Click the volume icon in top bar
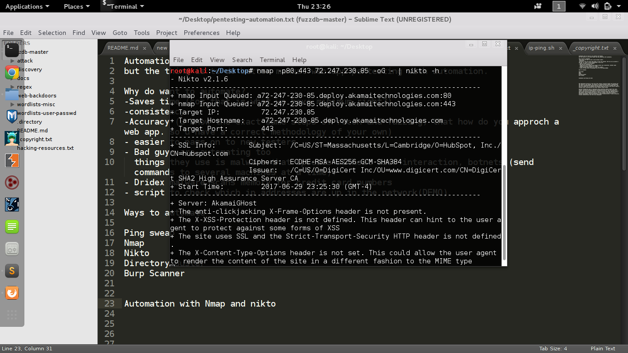 [595, 6]
